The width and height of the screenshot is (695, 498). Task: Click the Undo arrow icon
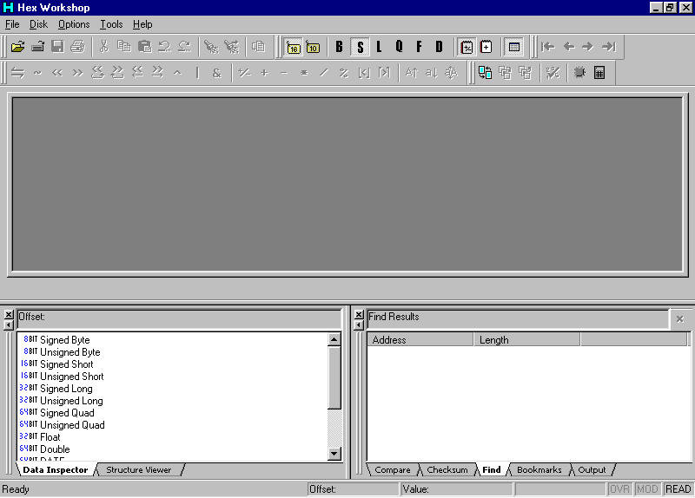(x=164, y=47)
